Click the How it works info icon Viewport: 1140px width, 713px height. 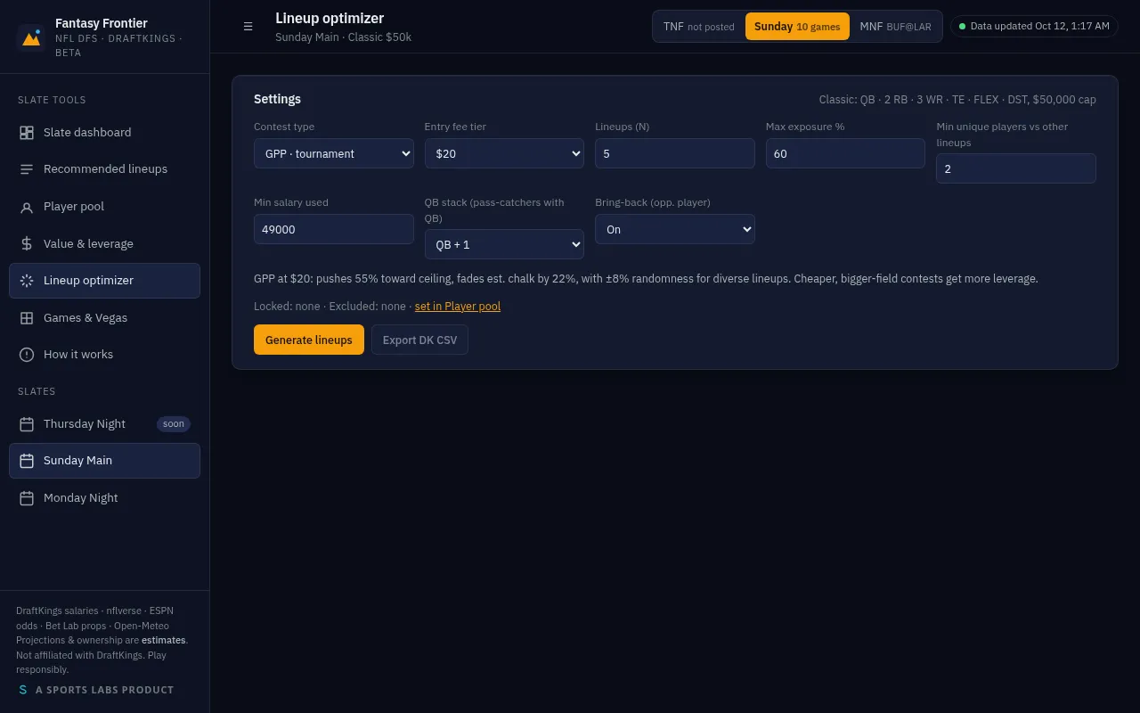click(x=27, y=355)
